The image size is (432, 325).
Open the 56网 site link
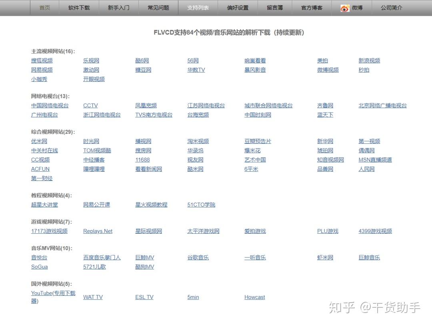point(193,61)
